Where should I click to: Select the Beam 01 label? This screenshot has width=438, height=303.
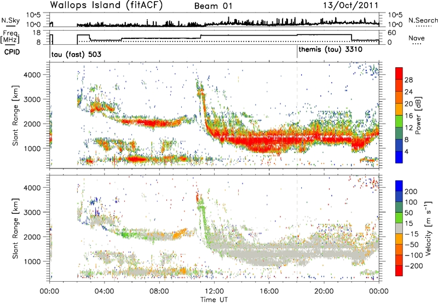click(x=213, y=6)
